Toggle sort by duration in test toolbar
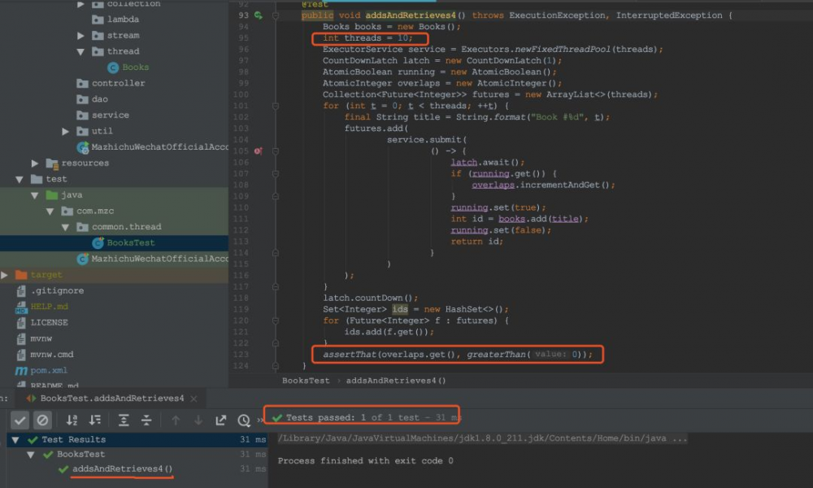The width and height of the screenshot is (813, 488). pyautogui.click(x=95, y=420)
